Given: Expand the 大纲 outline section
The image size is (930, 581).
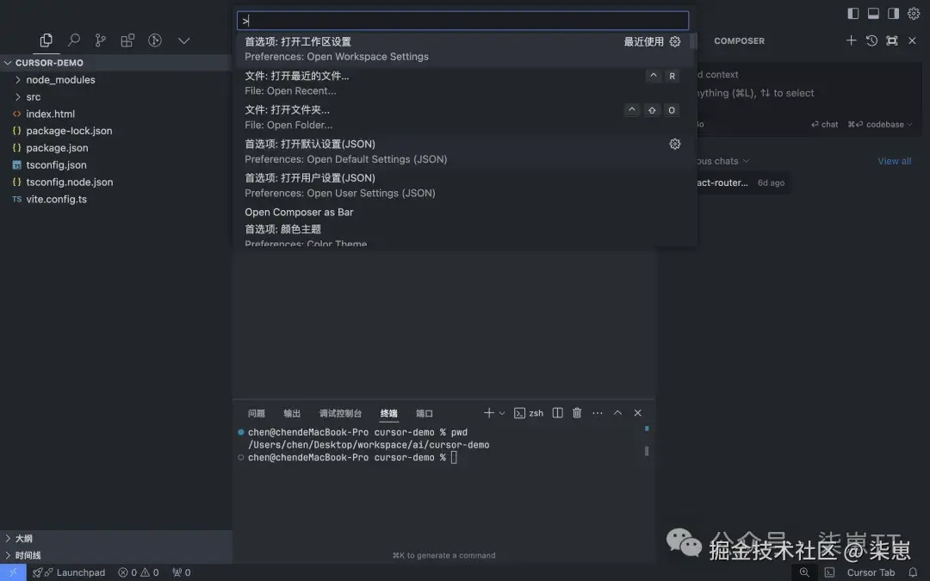Looking at the screenshot, I should (x=115, y=538).
